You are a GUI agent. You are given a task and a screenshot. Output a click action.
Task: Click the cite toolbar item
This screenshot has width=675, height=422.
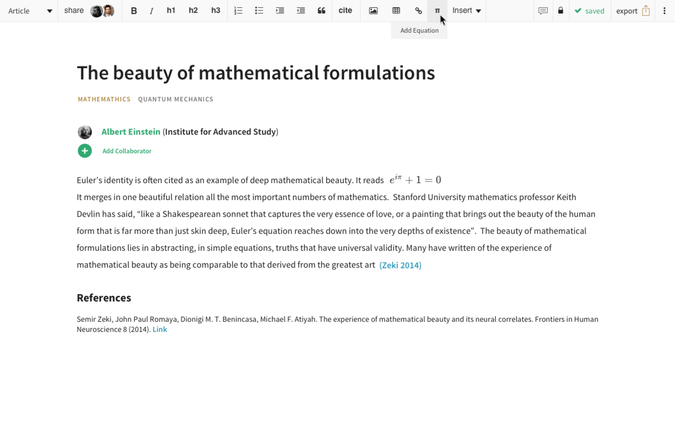point(345,11)
